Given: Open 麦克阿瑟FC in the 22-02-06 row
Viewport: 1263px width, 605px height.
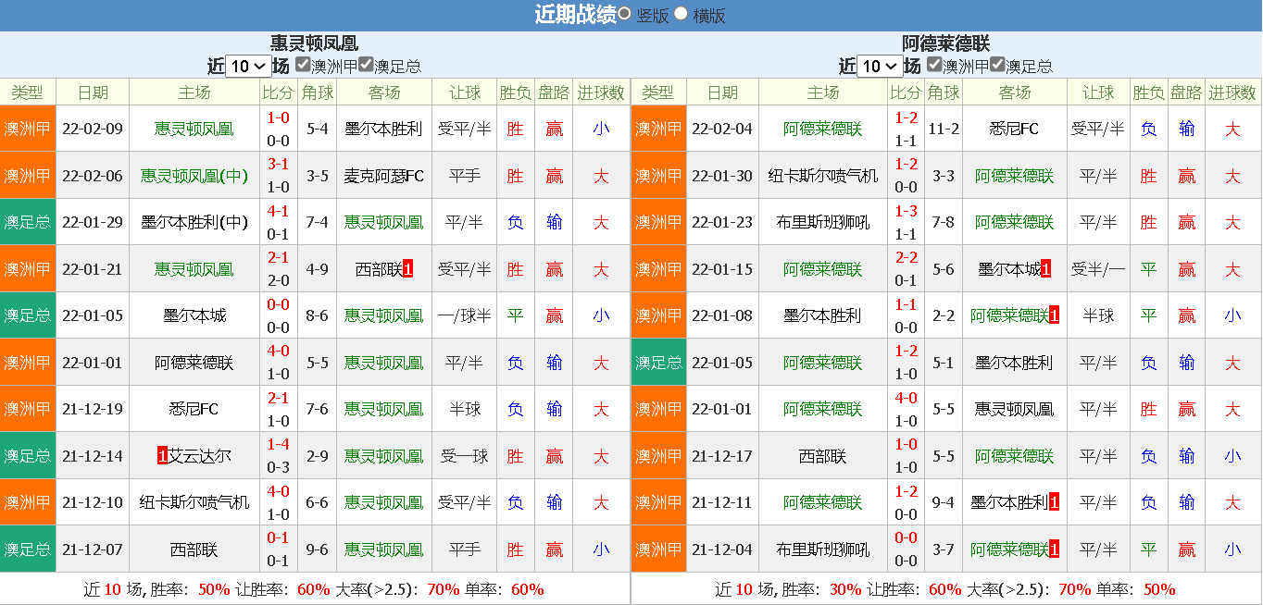Looking at the screenshot, I should point(383,176).
